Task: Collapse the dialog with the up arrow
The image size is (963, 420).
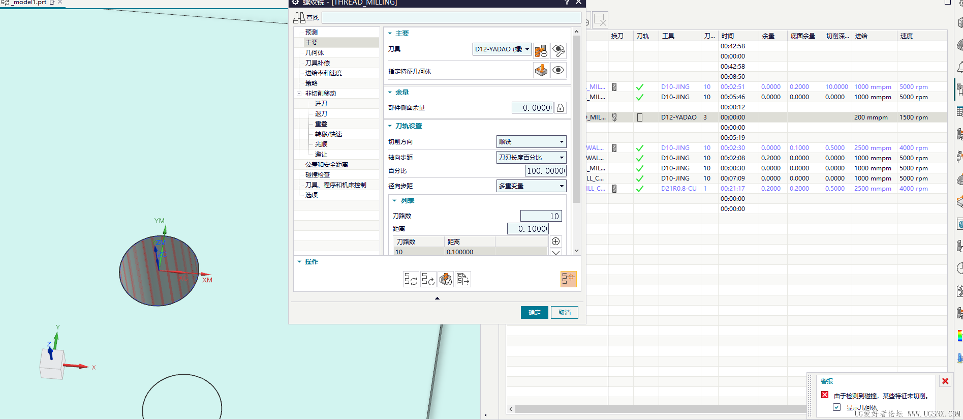Action: [437, 298]
